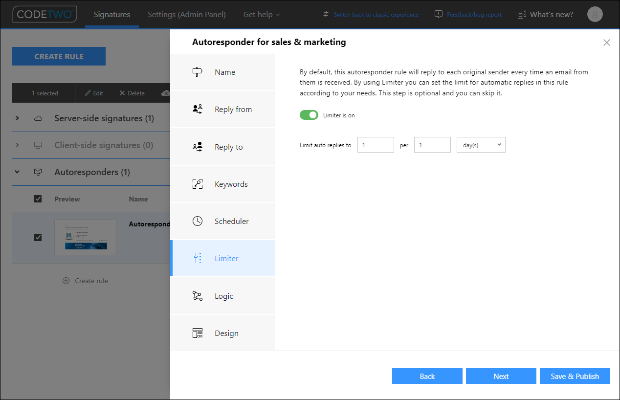
Task: Go to the Reply from step
Action: tap(223, 110)
